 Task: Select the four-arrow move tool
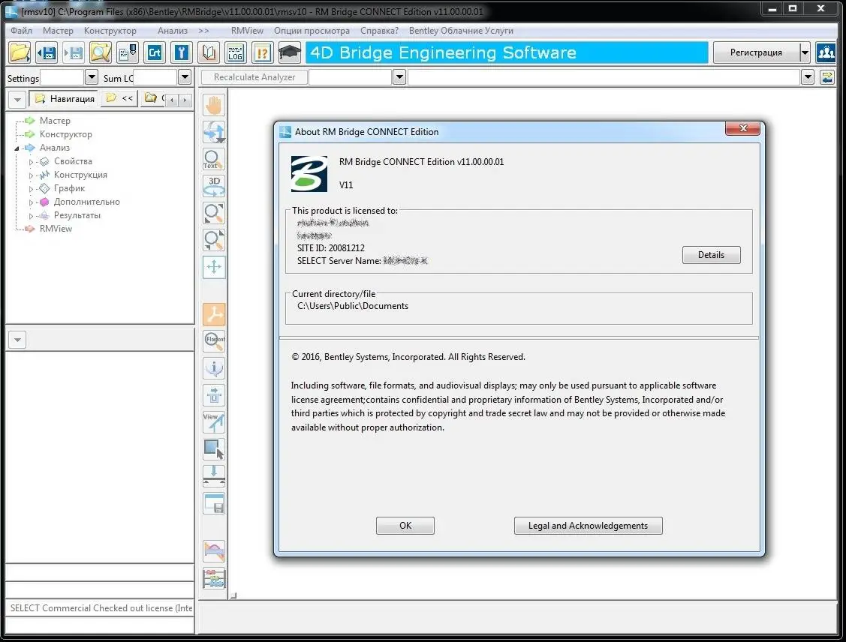[x=214, y=267]
